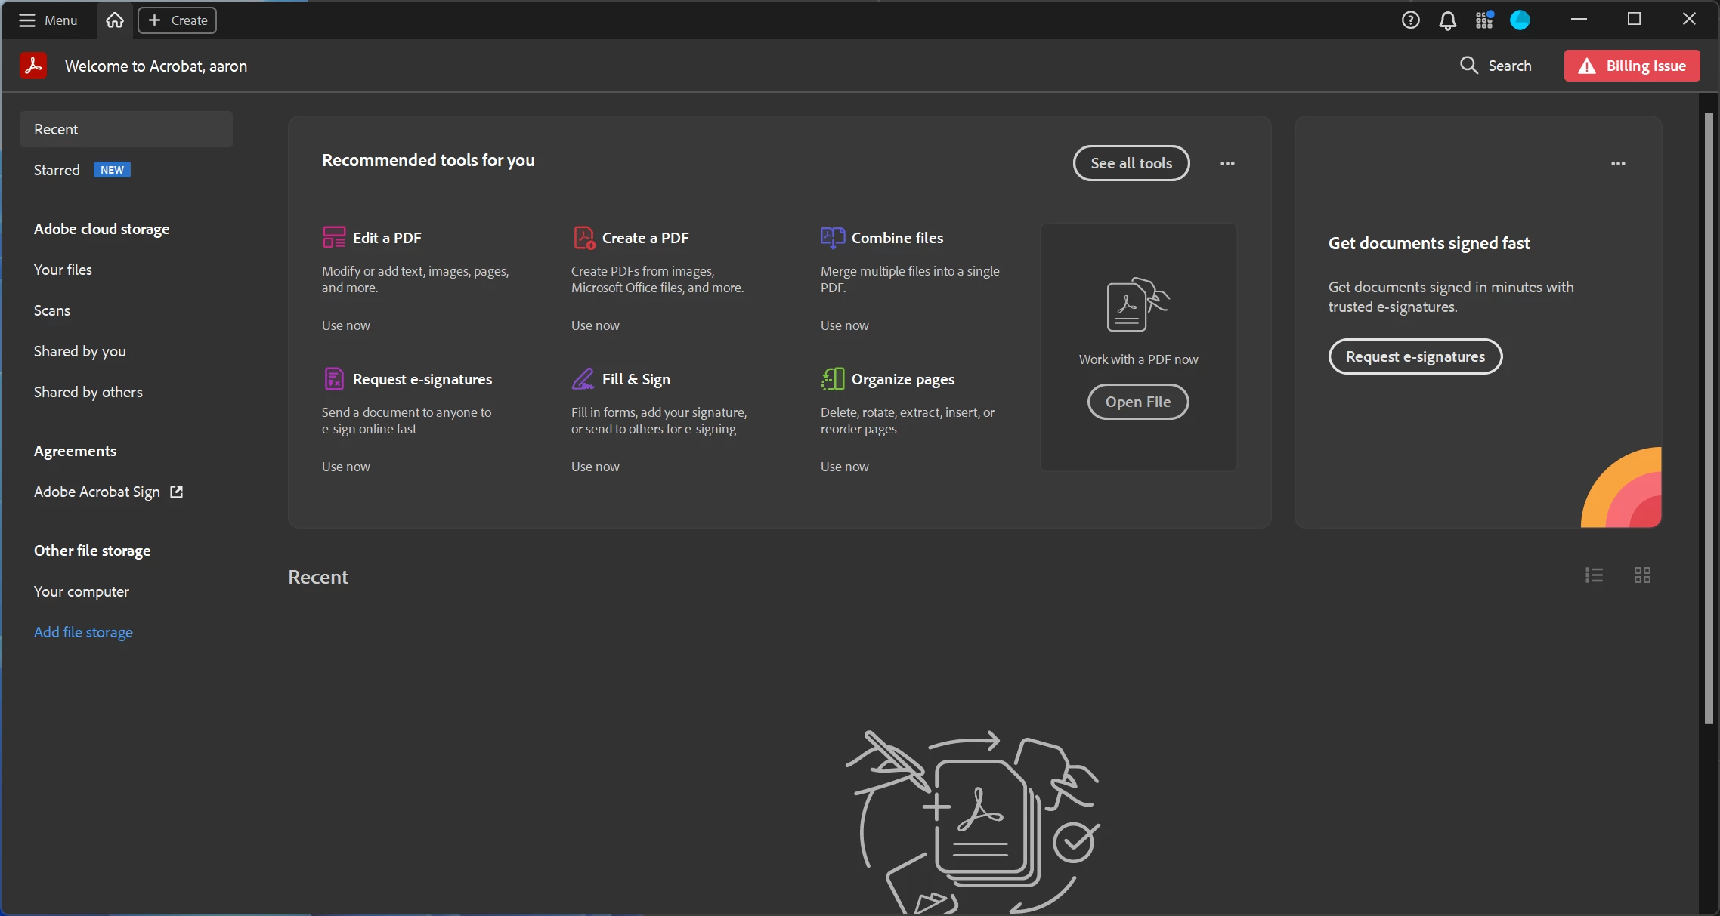The width and height of the screenshot is (1720, 916).
Task: Open the Recommended tools three-dot options menu
Action: point(1227,163)
